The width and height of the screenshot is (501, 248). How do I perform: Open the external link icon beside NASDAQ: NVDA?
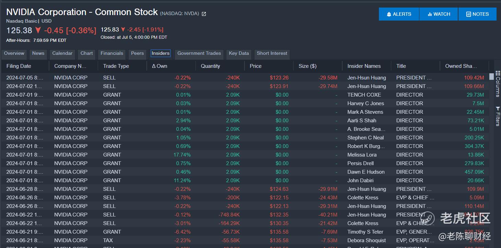coord(204,14)
